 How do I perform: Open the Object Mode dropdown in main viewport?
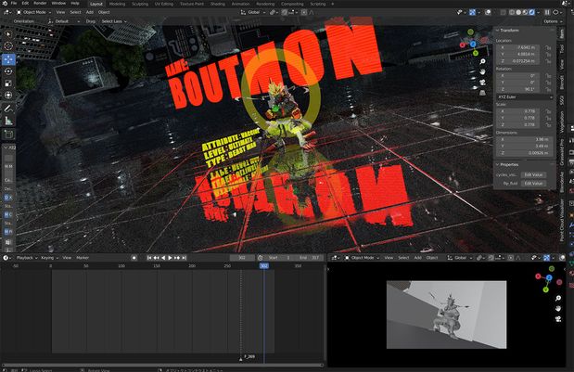(x=33, y=12)
